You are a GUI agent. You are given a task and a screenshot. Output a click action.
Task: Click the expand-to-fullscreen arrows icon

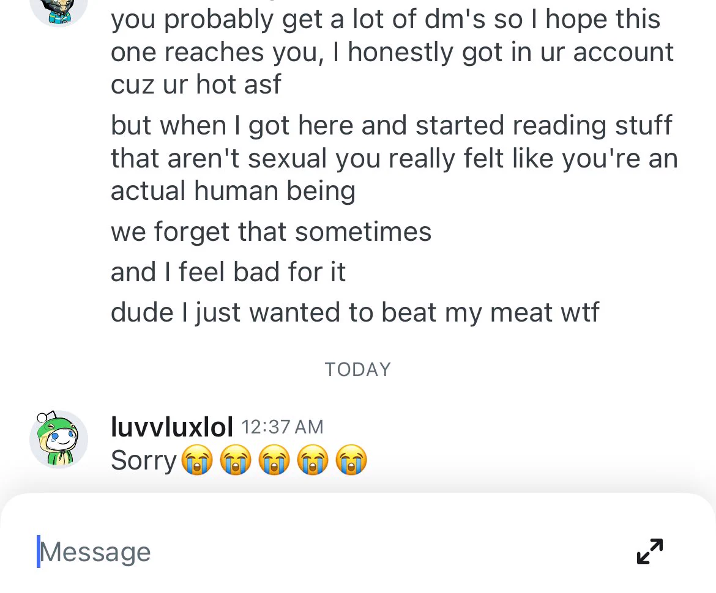[x=649, y=551]
